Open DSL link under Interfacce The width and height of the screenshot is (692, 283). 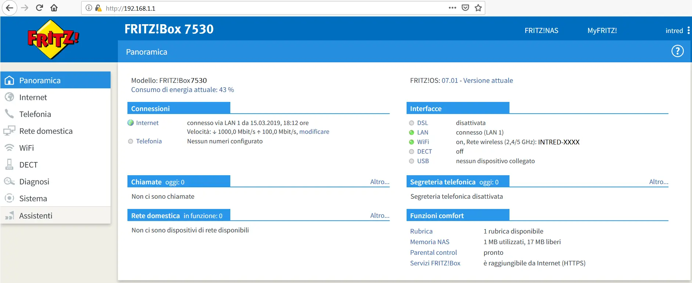click(422, 123)
